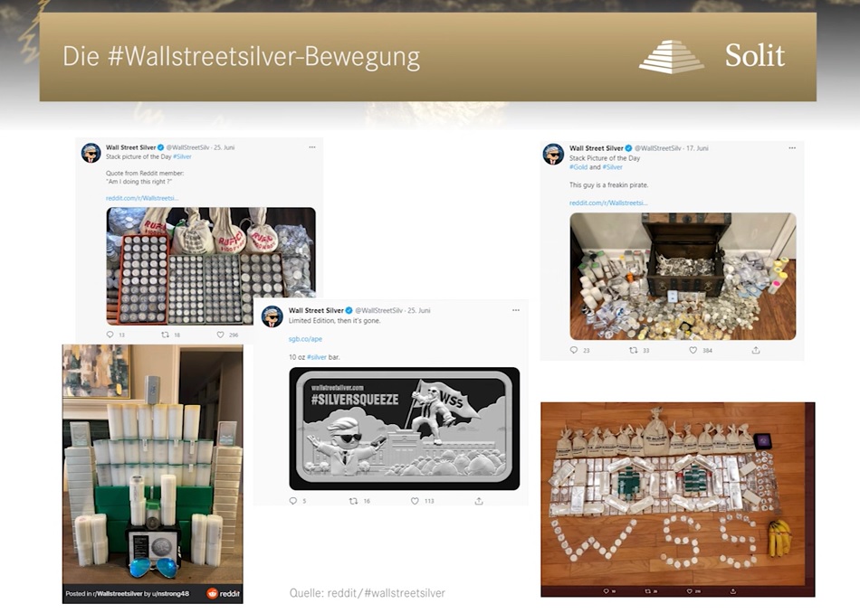Image resolution: width=860 pixels, height=613 pixels.
Task: Click the #Gold hashtag in the pirate tweet
Action: coord(578,167)
